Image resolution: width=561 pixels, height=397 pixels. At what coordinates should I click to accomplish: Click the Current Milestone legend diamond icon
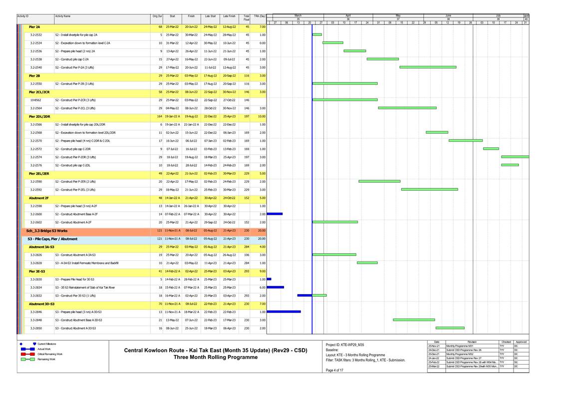[21, 344]
